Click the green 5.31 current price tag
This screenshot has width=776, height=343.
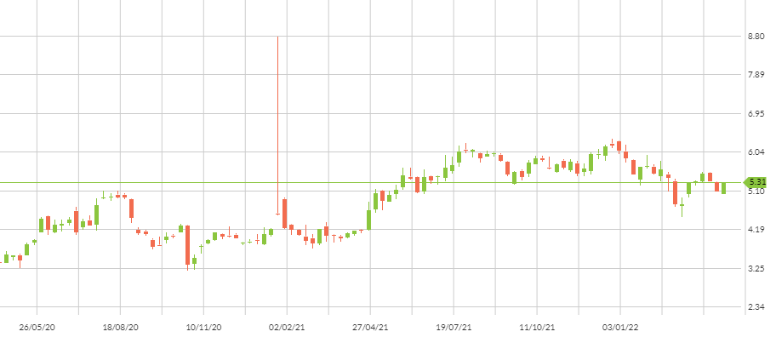(x=756, y=182)
